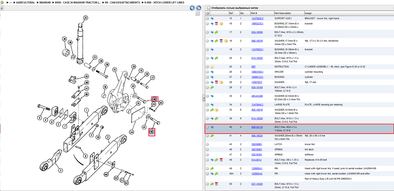Click the blue forward arrow above the diagram
Image resolution: width=394 pixels, height=191 pixels.
(199, 8)
